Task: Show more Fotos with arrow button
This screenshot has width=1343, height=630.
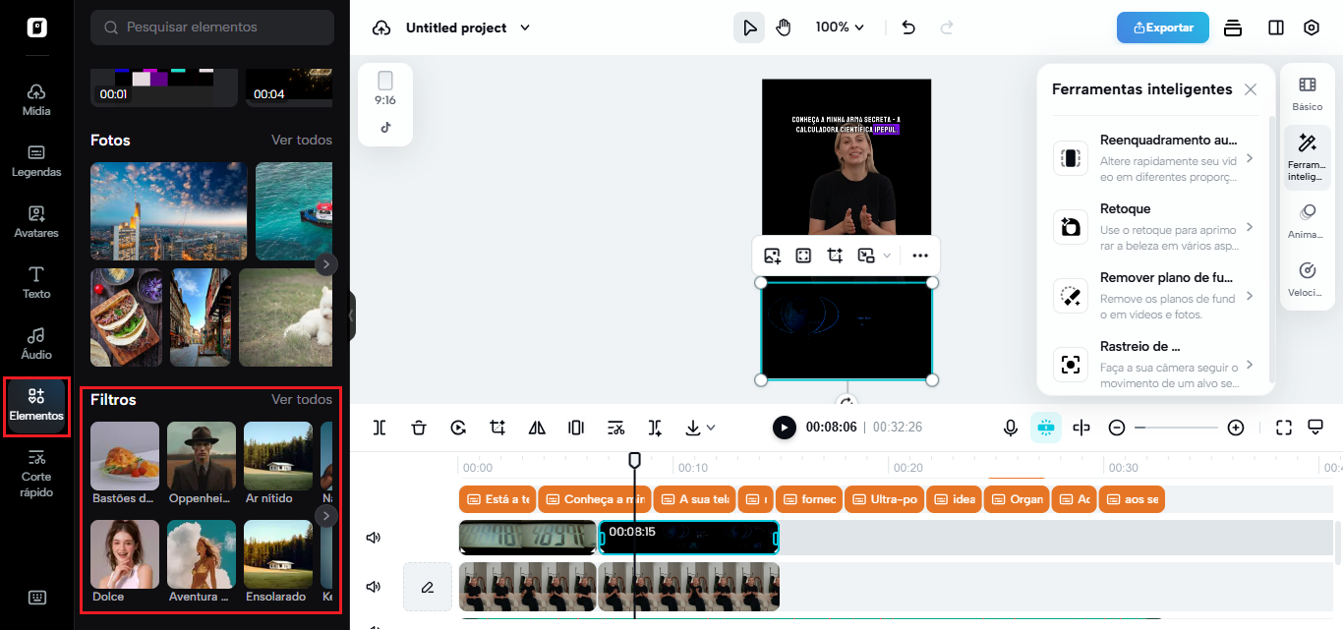Action: click(x=326, y=264)
